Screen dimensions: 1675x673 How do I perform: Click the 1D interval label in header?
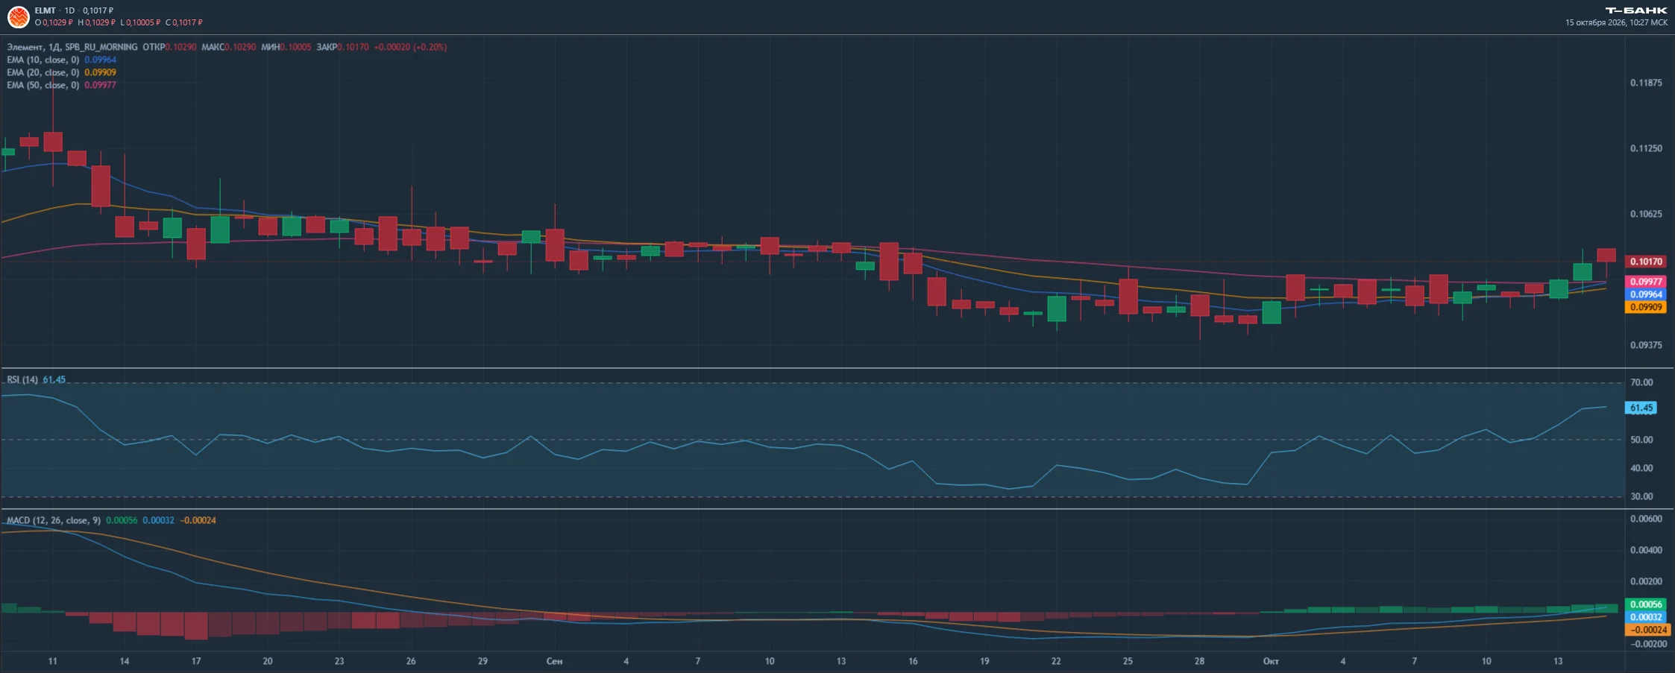69,10
